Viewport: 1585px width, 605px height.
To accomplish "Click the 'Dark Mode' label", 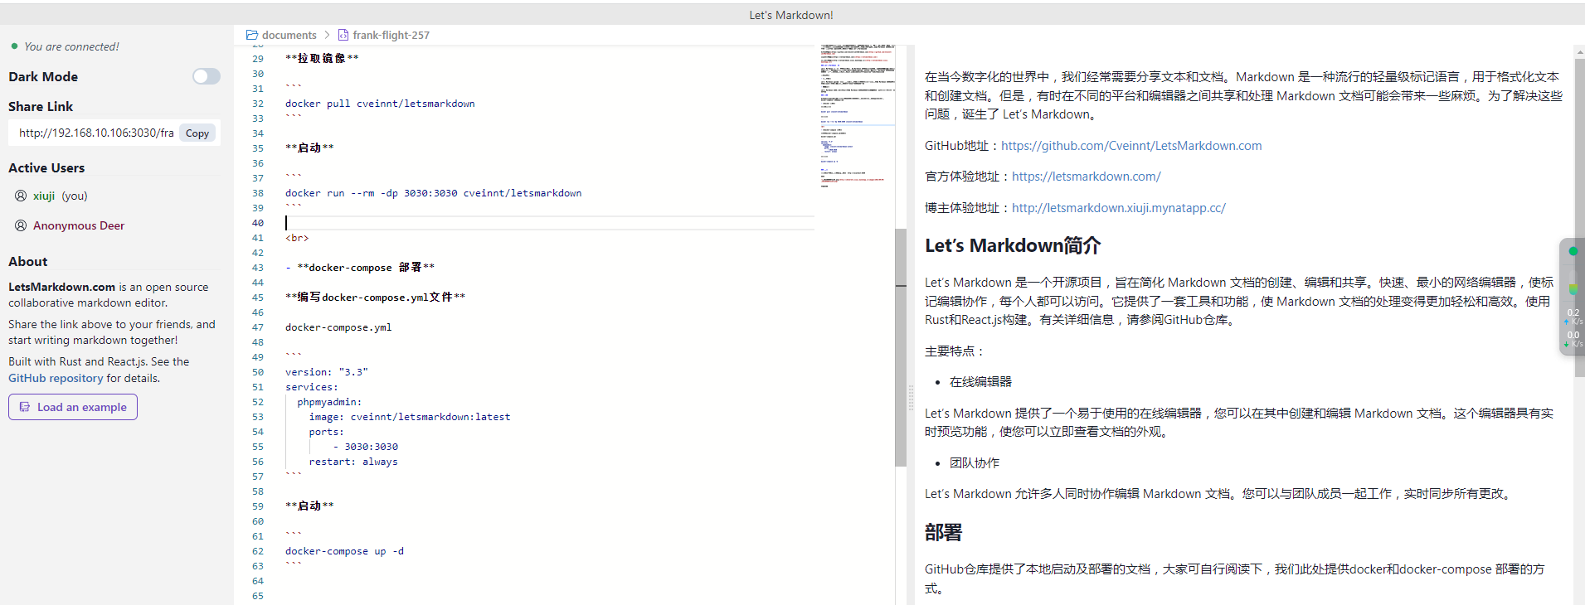I will [x=43, y=76].
